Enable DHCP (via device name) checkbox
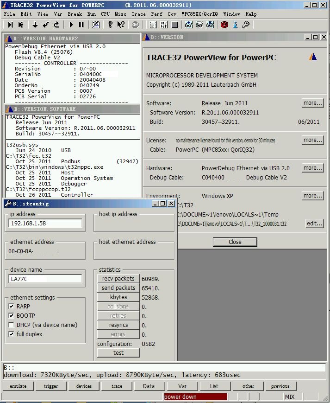The width and height of the screenshot is (330, 403). coord(11,325)
